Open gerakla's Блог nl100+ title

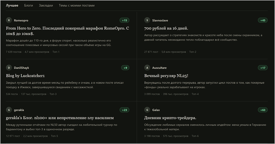click(x=60, y=118)
